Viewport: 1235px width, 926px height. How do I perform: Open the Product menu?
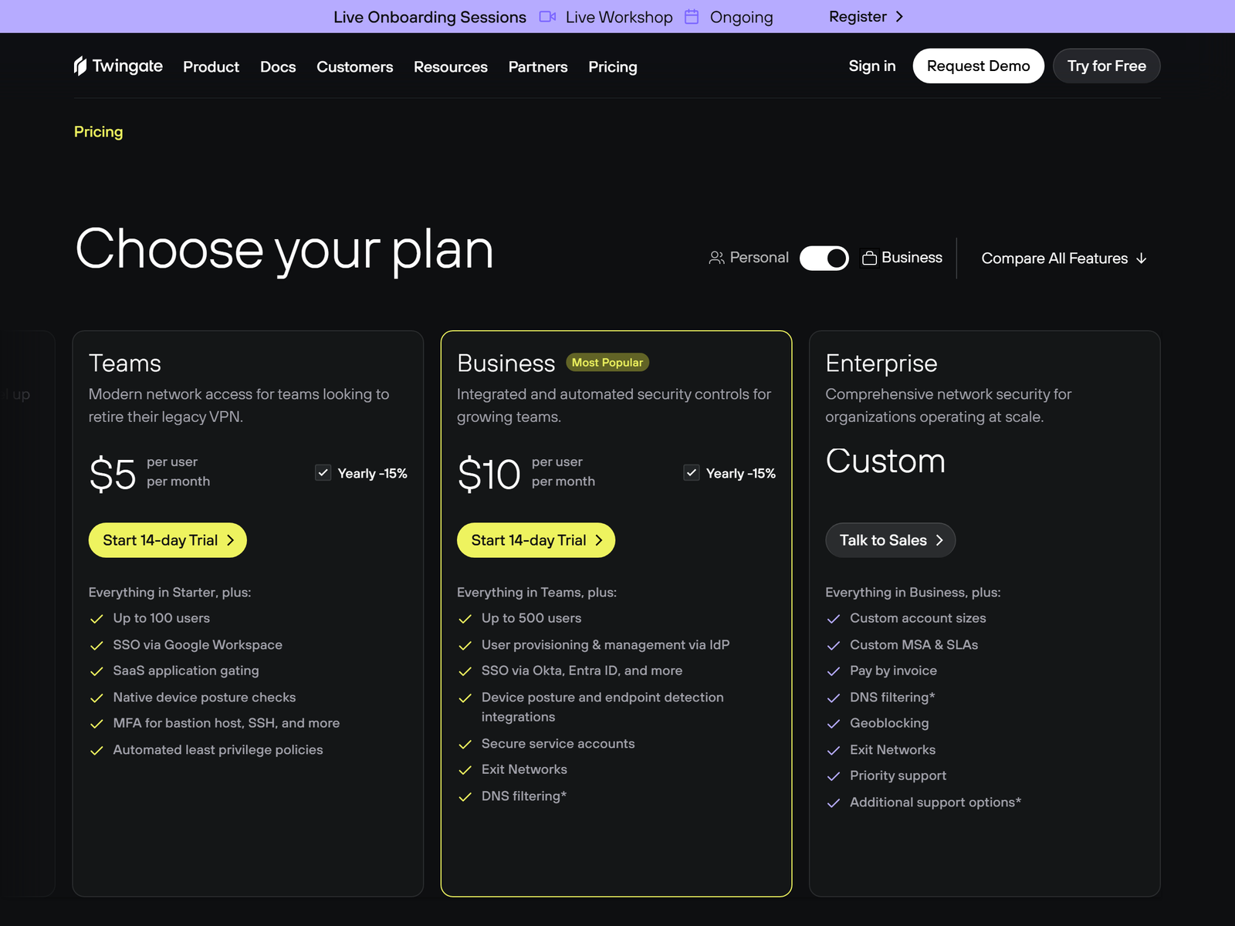pyautogui.click(x=211, y=67)
